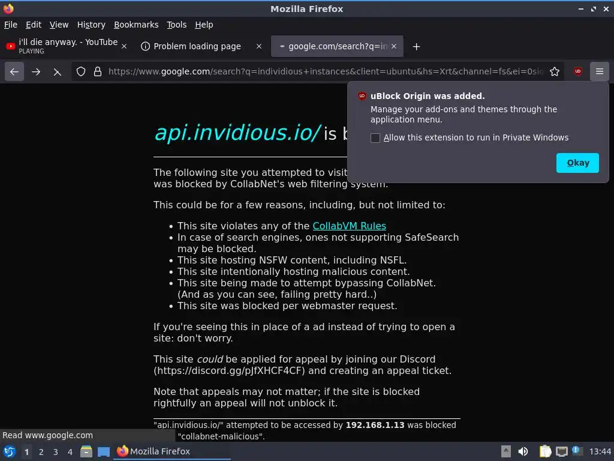The width and height of the screenshot is (614, 461).
Task: Open the clipboard manager tray icon
Action: point(545,451)
